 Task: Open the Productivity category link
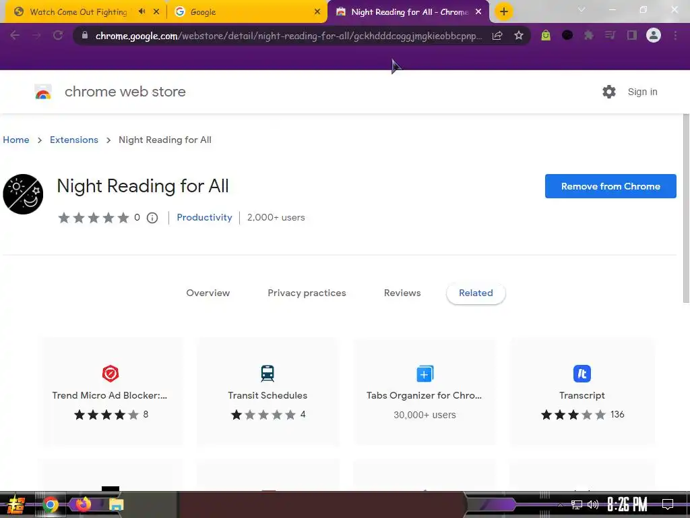point(204,217)
